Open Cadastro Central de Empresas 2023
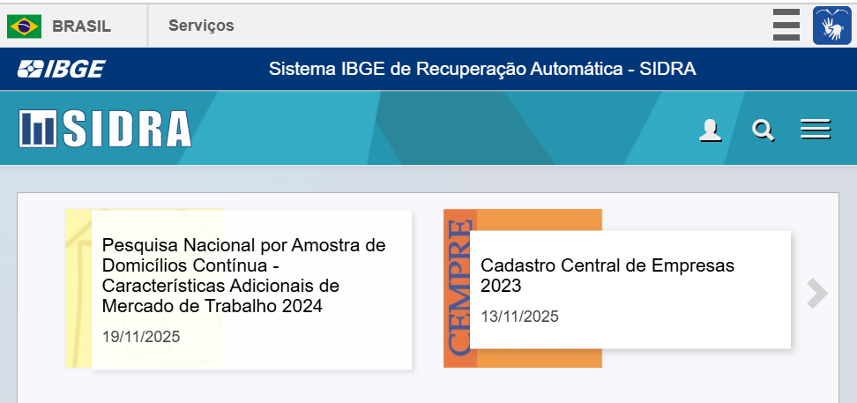This screenshot has height=403, width=857. (x=607, y=275)
